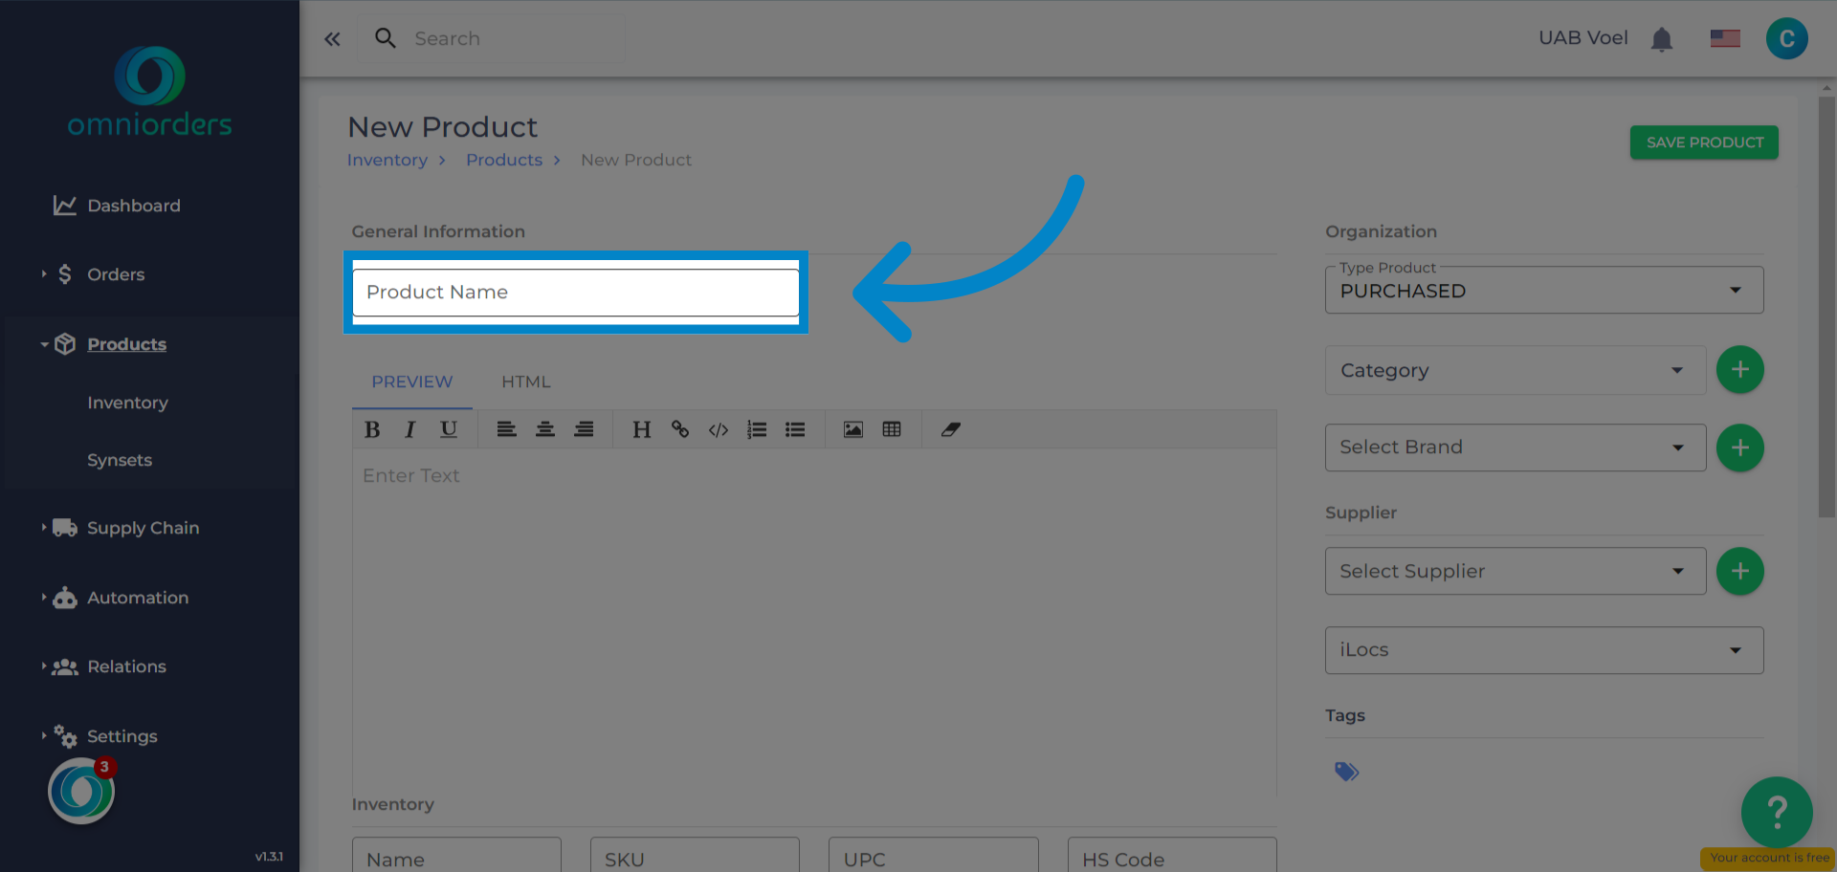Follow Products breadcrumb link

tap(504, 161)
